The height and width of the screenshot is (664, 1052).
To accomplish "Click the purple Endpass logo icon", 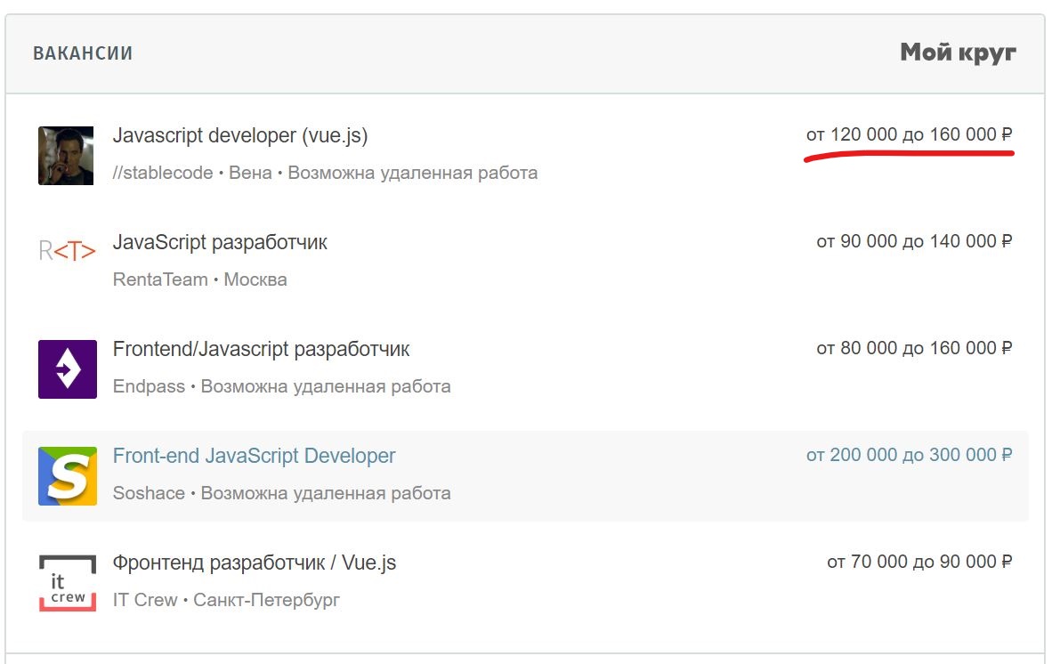I will click(68, 368).
